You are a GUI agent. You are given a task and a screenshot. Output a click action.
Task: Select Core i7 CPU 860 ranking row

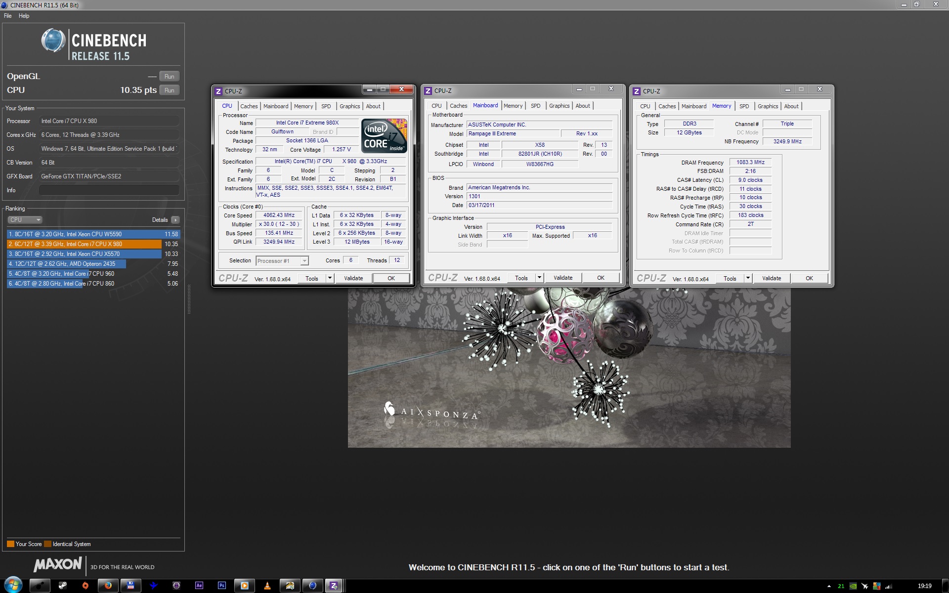(93, 284)
